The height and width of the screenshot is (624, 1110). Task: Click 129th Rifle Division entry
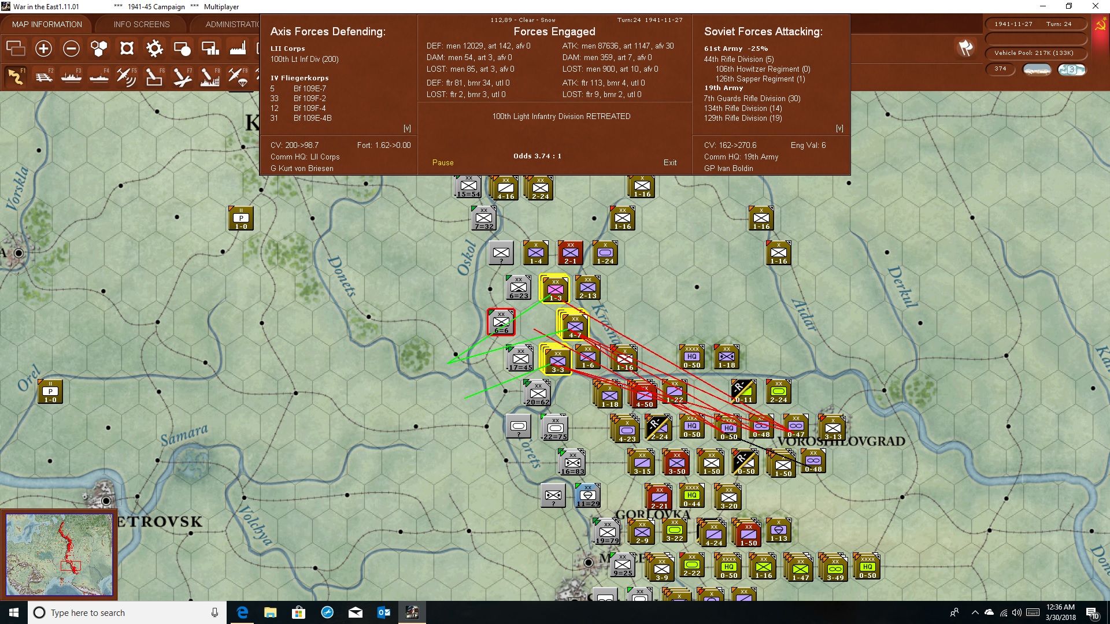click(743, 118)
